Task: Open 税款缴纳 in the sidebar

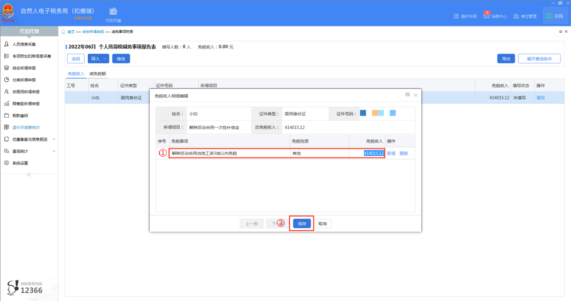Action: [x=20, y=115]
